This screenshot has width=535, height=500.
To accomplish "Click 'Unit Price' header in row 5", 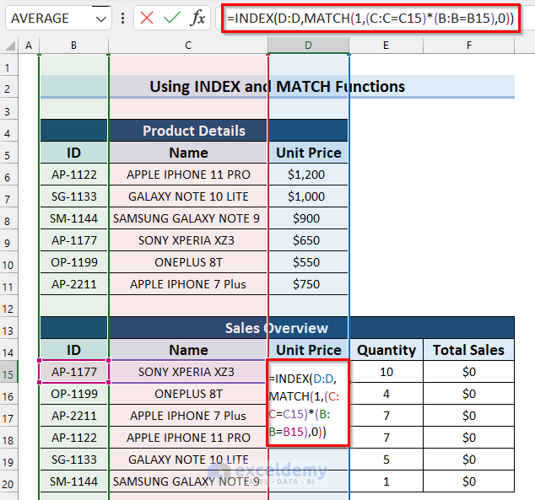I will click(308, 153).
